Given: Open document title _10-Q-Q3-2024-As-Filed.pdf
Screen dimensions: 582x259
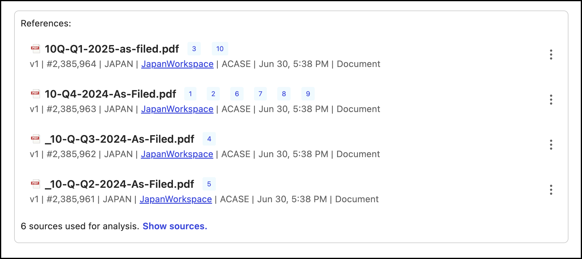Looking at the screenshot, I should [120, 139].
